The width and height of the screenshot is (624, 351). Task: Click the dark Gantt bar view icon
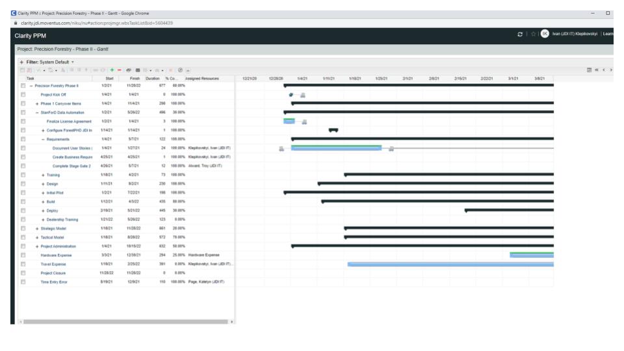pyautogui.click(x=138, y=70)
